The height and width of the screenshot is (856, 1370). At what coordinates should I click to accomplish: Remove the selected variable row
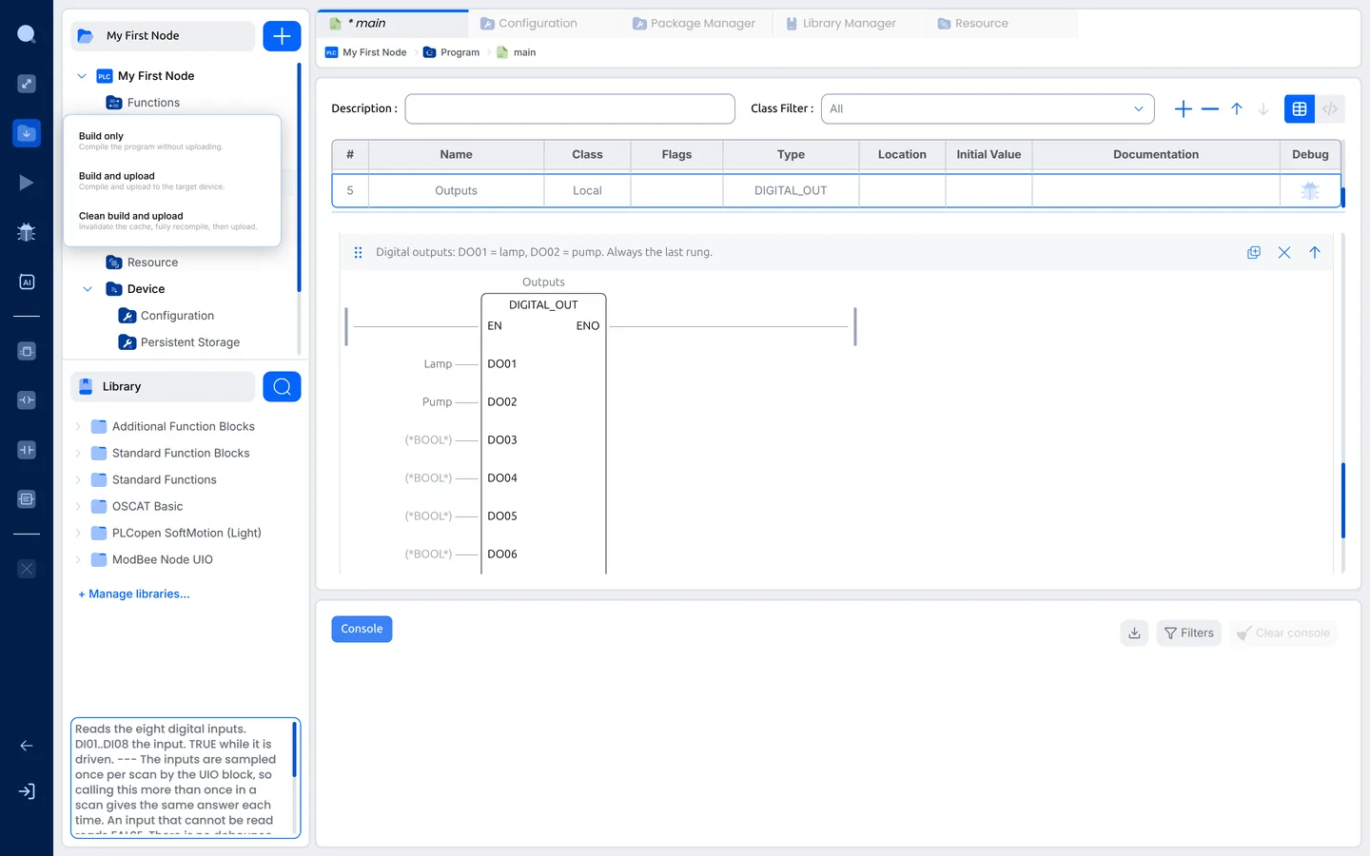pyautogui.click(x=1210, y=109)
